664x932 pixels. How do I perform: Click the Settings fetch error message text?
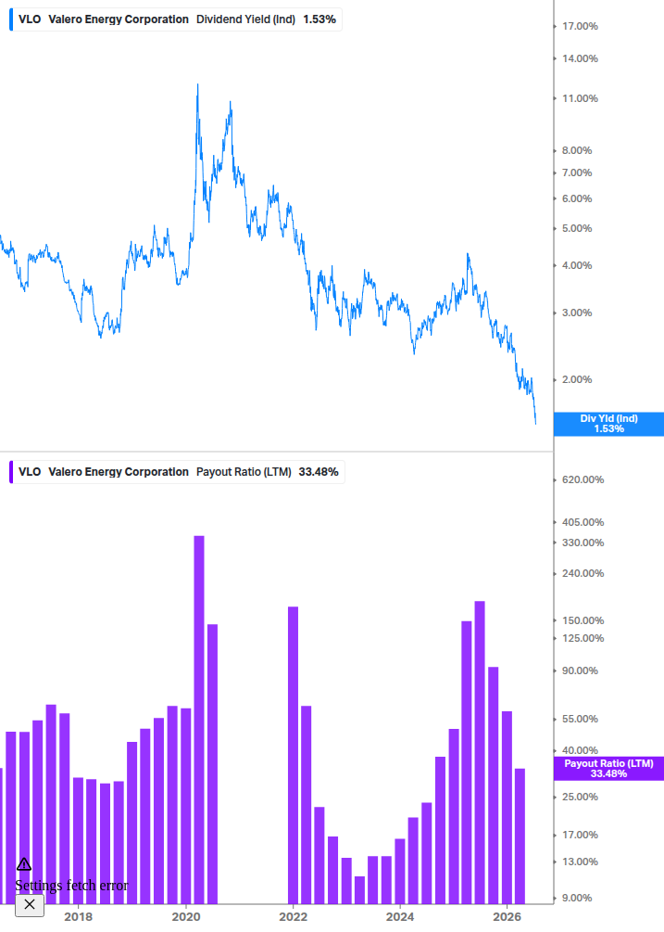click(71, 886)
